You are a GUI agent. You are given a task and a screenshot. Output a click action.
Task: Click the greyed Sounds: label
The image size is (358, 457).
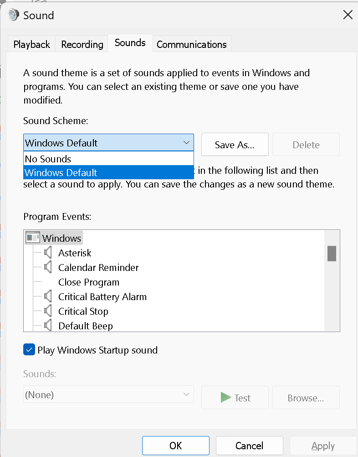(40, 374)
